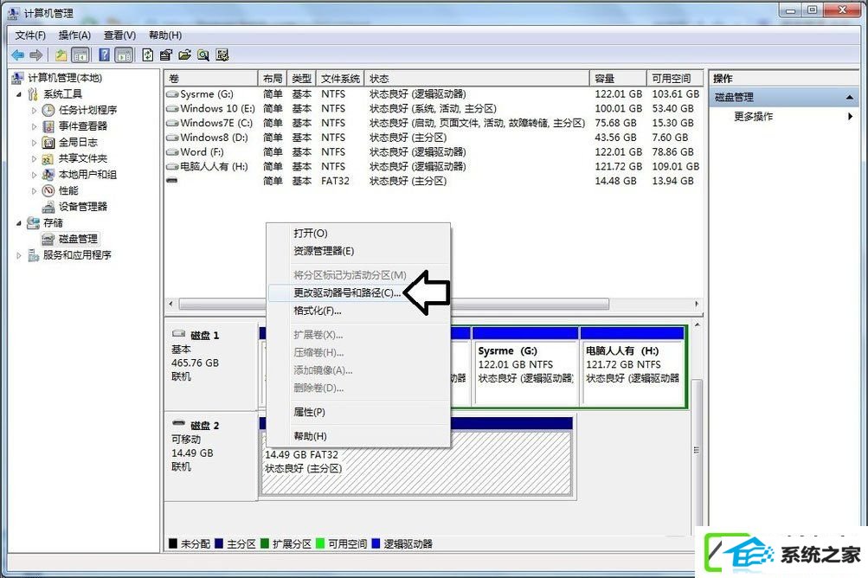Viewport: 868px width, 578px height.
Task: Expand the 本地用户和组 node arrow
Action: (35, 175)
